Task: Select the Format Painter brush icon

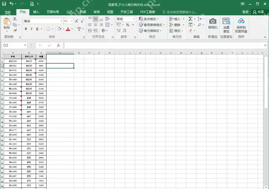Action: point(15,30)
